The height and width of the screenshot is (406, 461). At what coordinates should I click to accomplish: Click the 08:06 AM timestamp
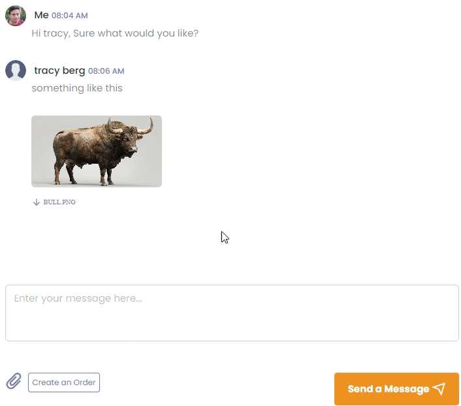coord(106,71)
